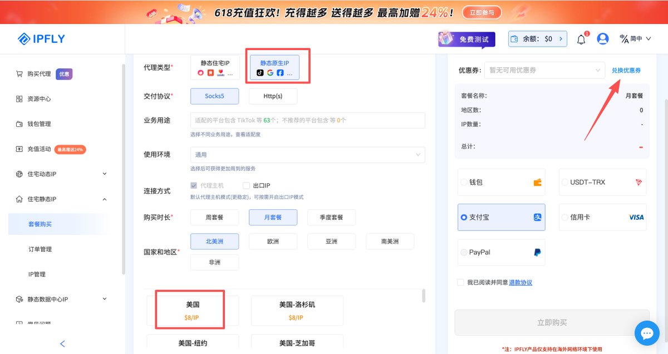This screenshot has width=668, height=354.
Task: Click the wallet icon in the balance box
Action: pyautogui.click(x=515, y=39)
